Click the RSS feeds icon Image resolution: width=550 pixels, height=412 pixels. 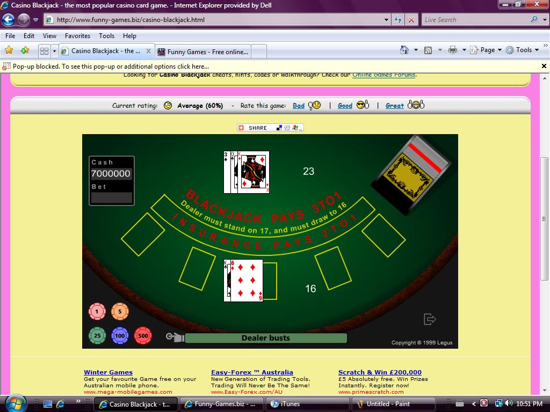coord(428,50)
